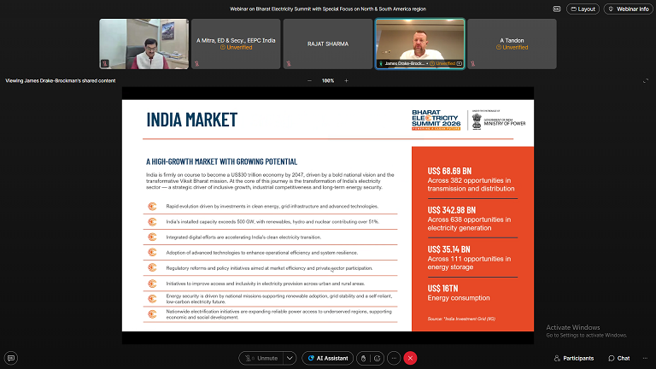
Task: Show Webinar info
Action: [627, 9]
